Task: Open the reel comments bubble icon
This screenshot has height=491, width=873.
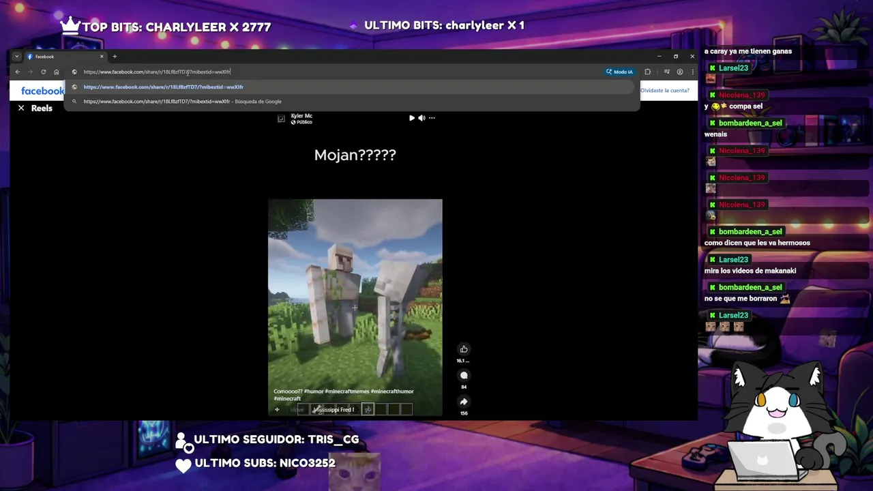Action: pos(464,375)
